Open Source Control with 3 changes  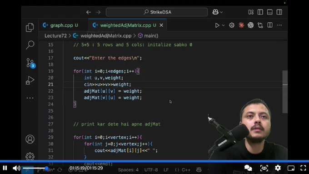click(30, 63)
